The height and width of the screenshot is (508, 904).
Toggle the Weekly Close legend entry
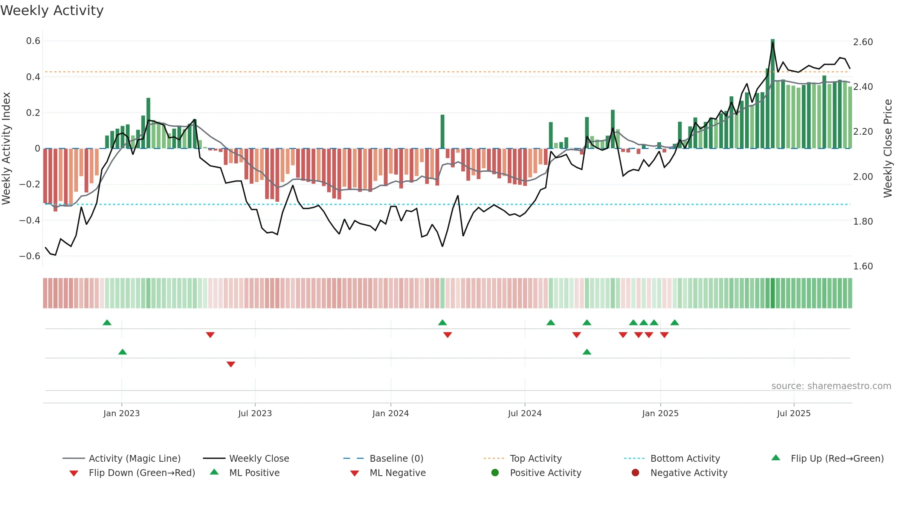246,458
